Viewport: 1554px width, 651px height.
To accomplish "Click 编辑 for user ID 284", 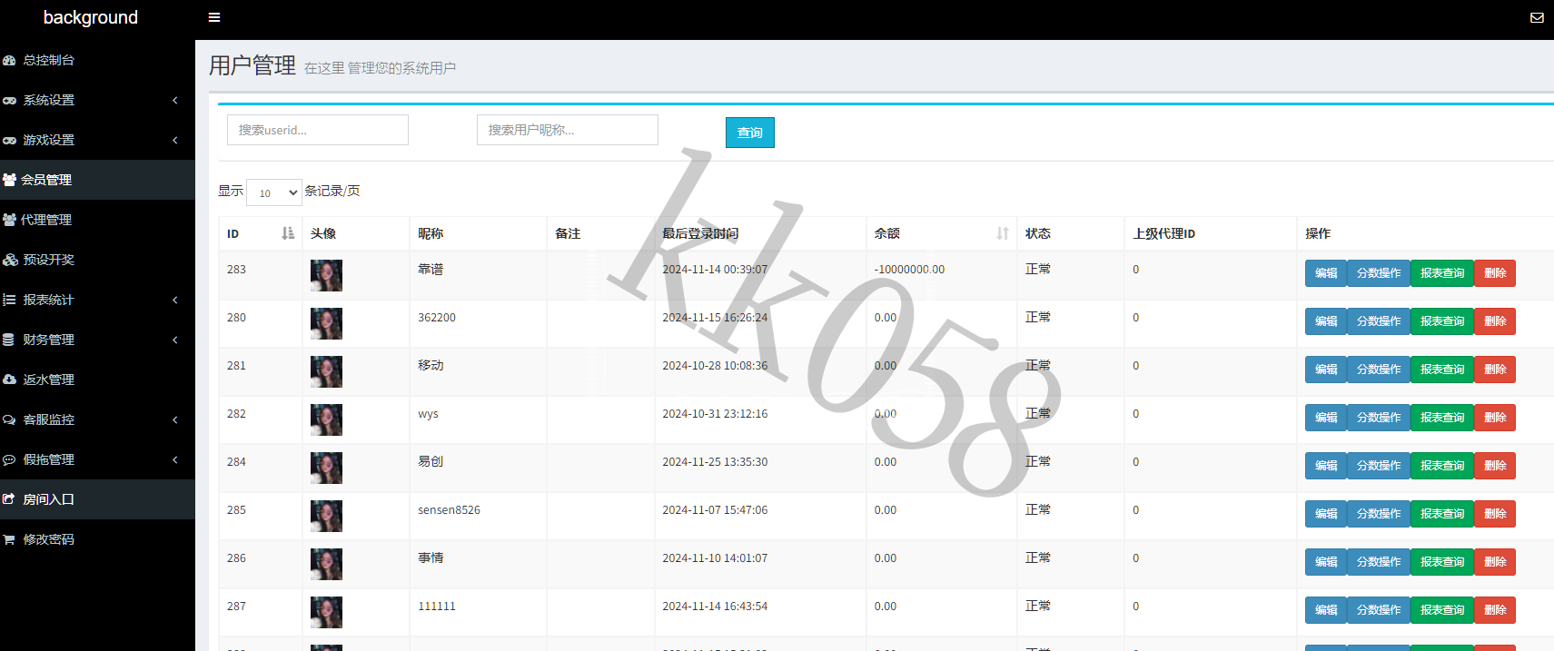I will click(1326, 466).
